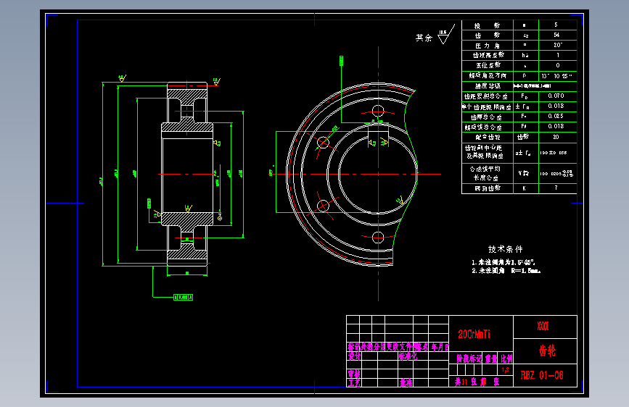Viewport: 629px width, 407px height.
Task: Click the helix angle value 13°10'25"
Action: (x=556, y=76)
